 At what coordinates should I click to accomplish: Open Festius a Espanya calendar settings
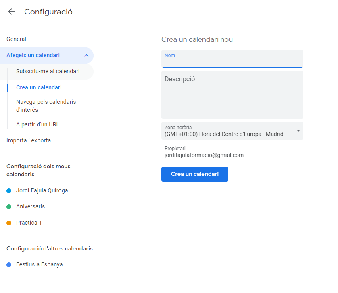[40, 264]
